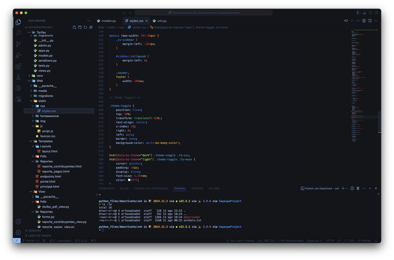
Task: Click master branch in status bar
Action: [x=28, y=241]
